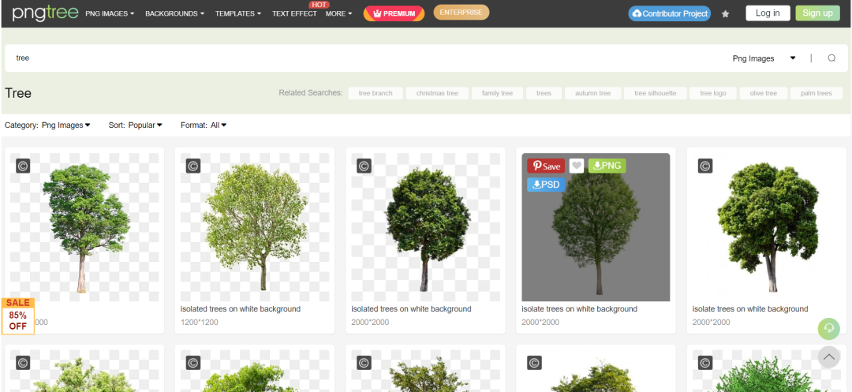Select related search 'palm trees'
The width and height of the screenshot is (852, 392).
[x=816, y=93]
